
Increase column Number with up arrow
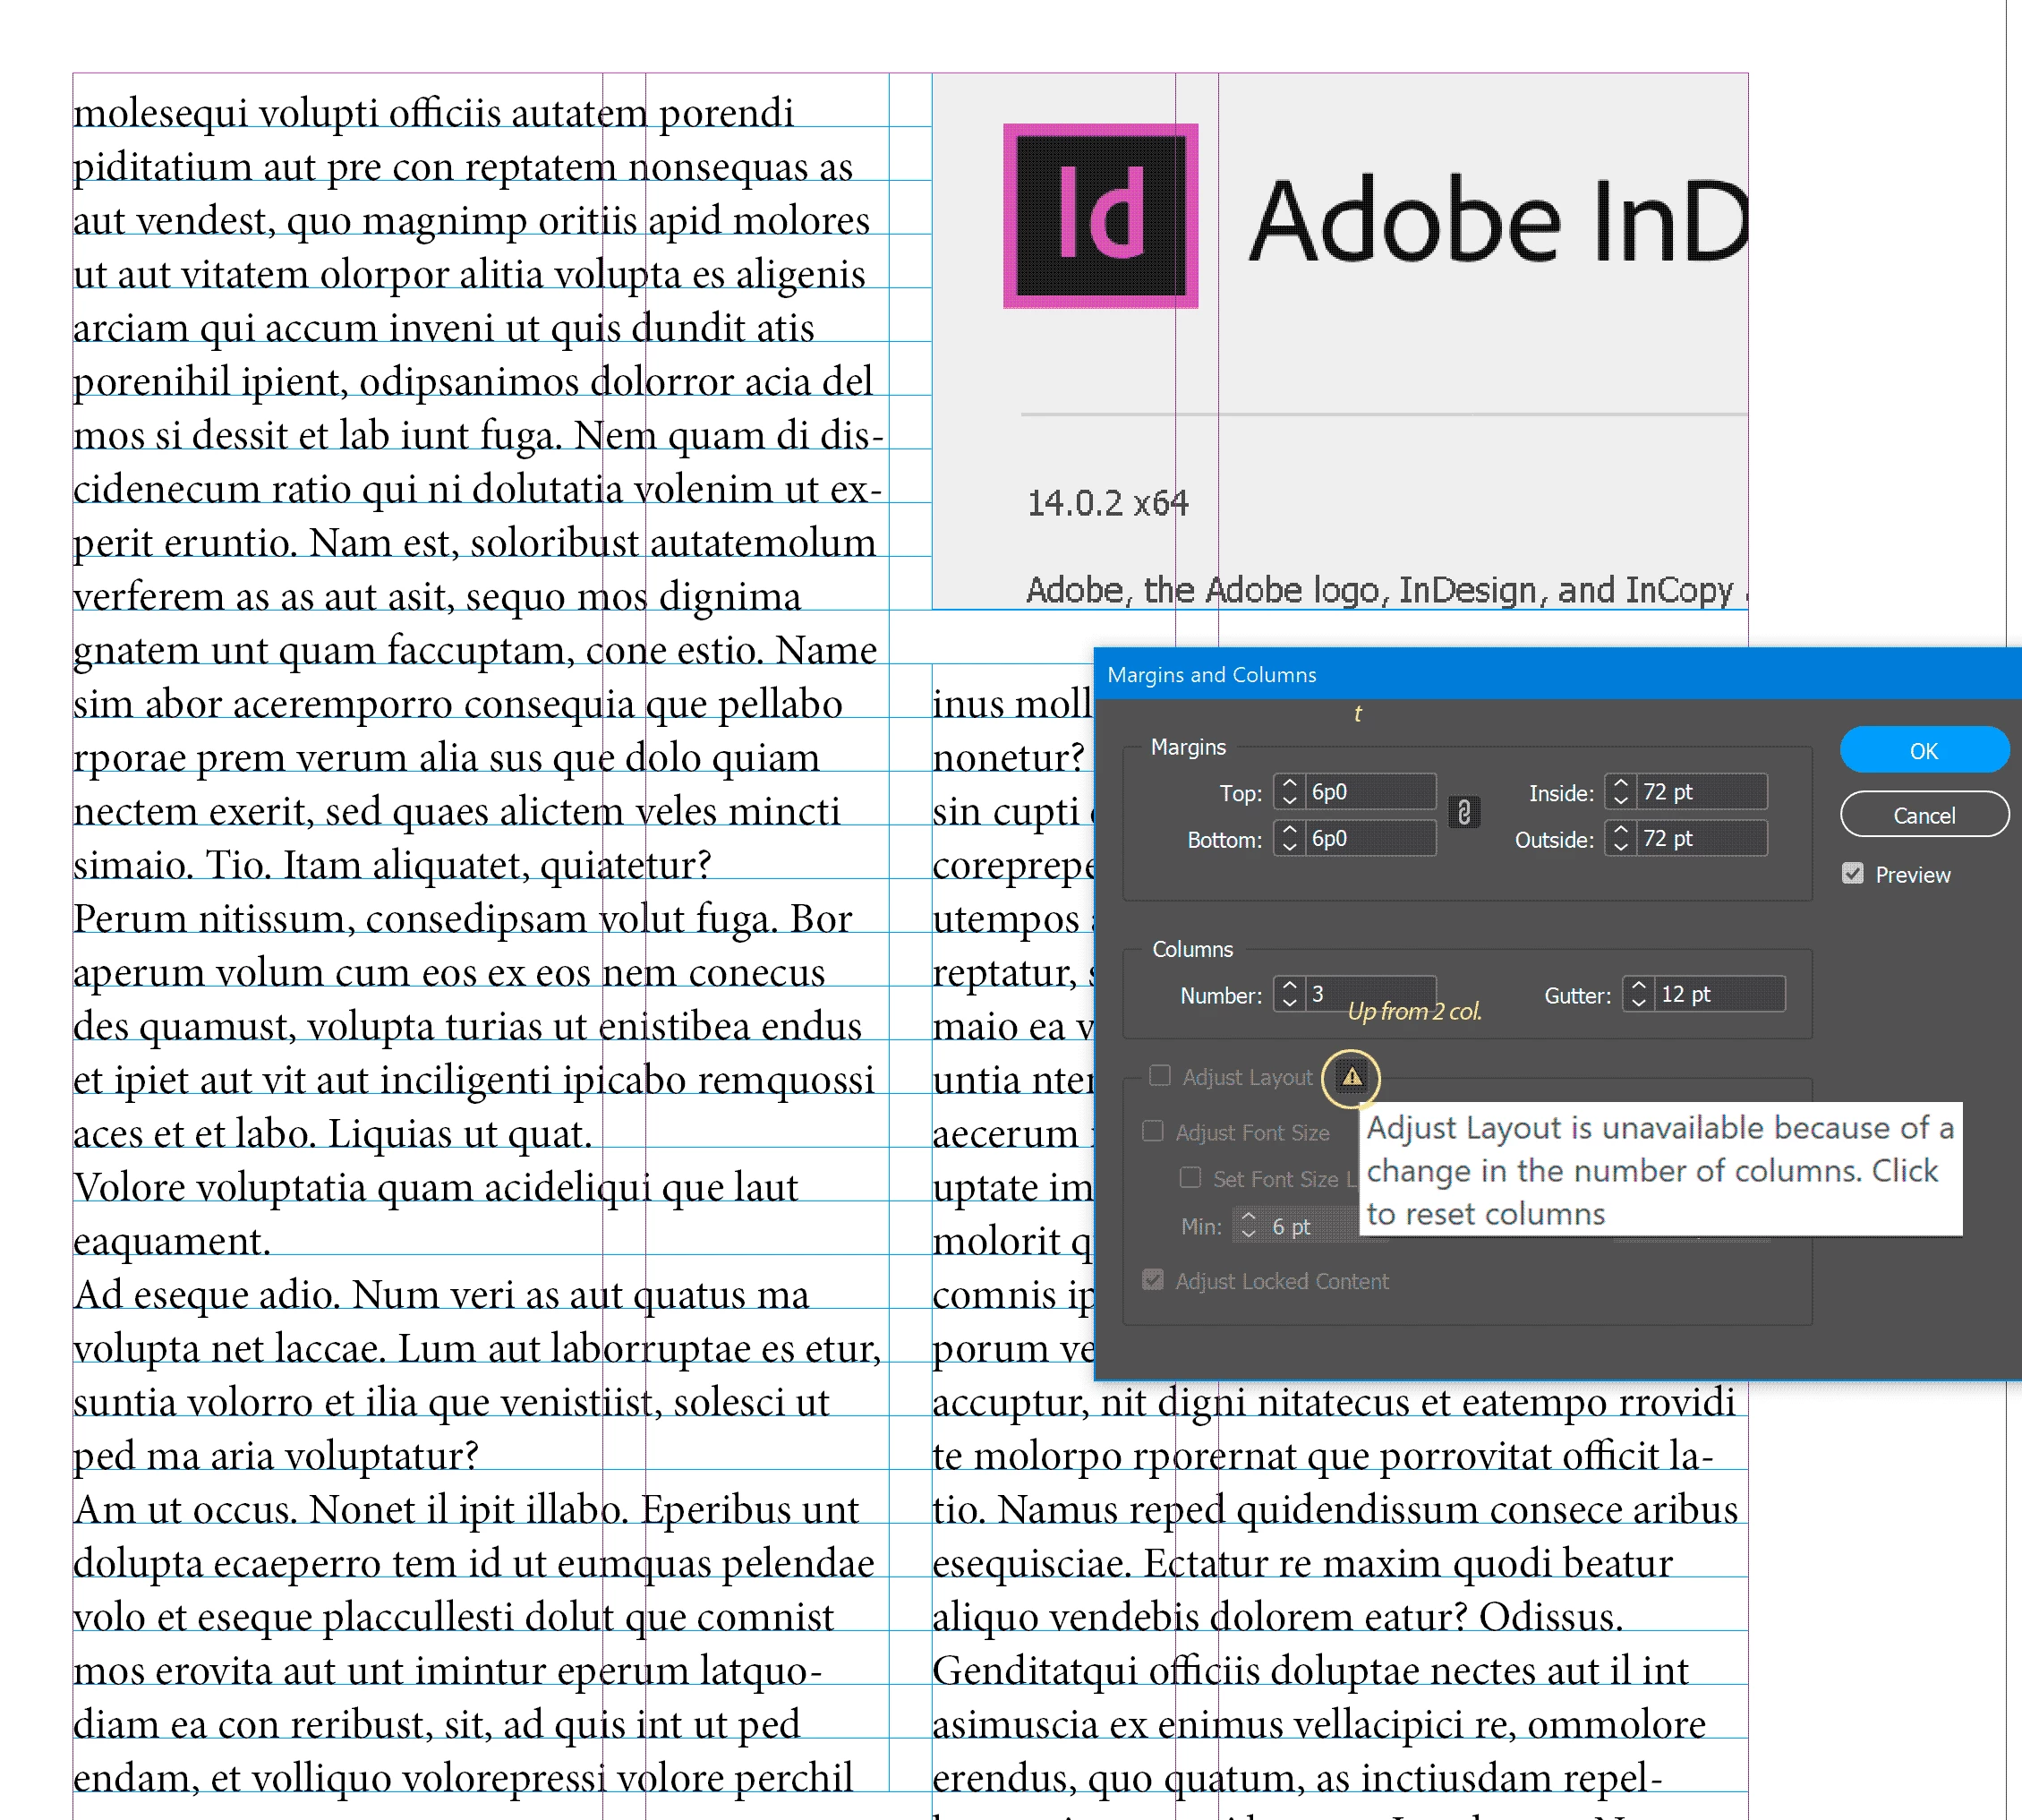(1289, 986)
